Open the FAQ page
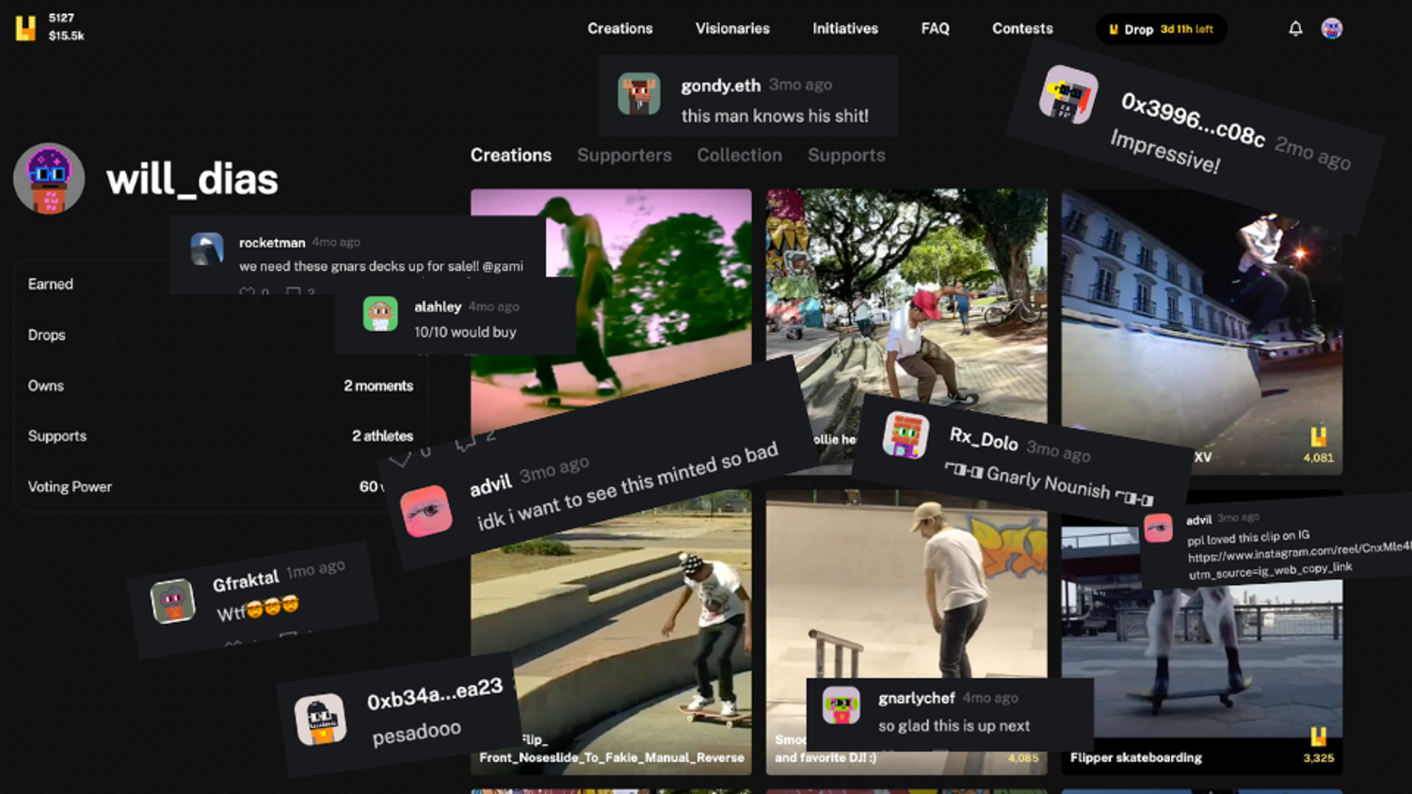The width and height of the screenshot is (1412, 794). [935, 29]
